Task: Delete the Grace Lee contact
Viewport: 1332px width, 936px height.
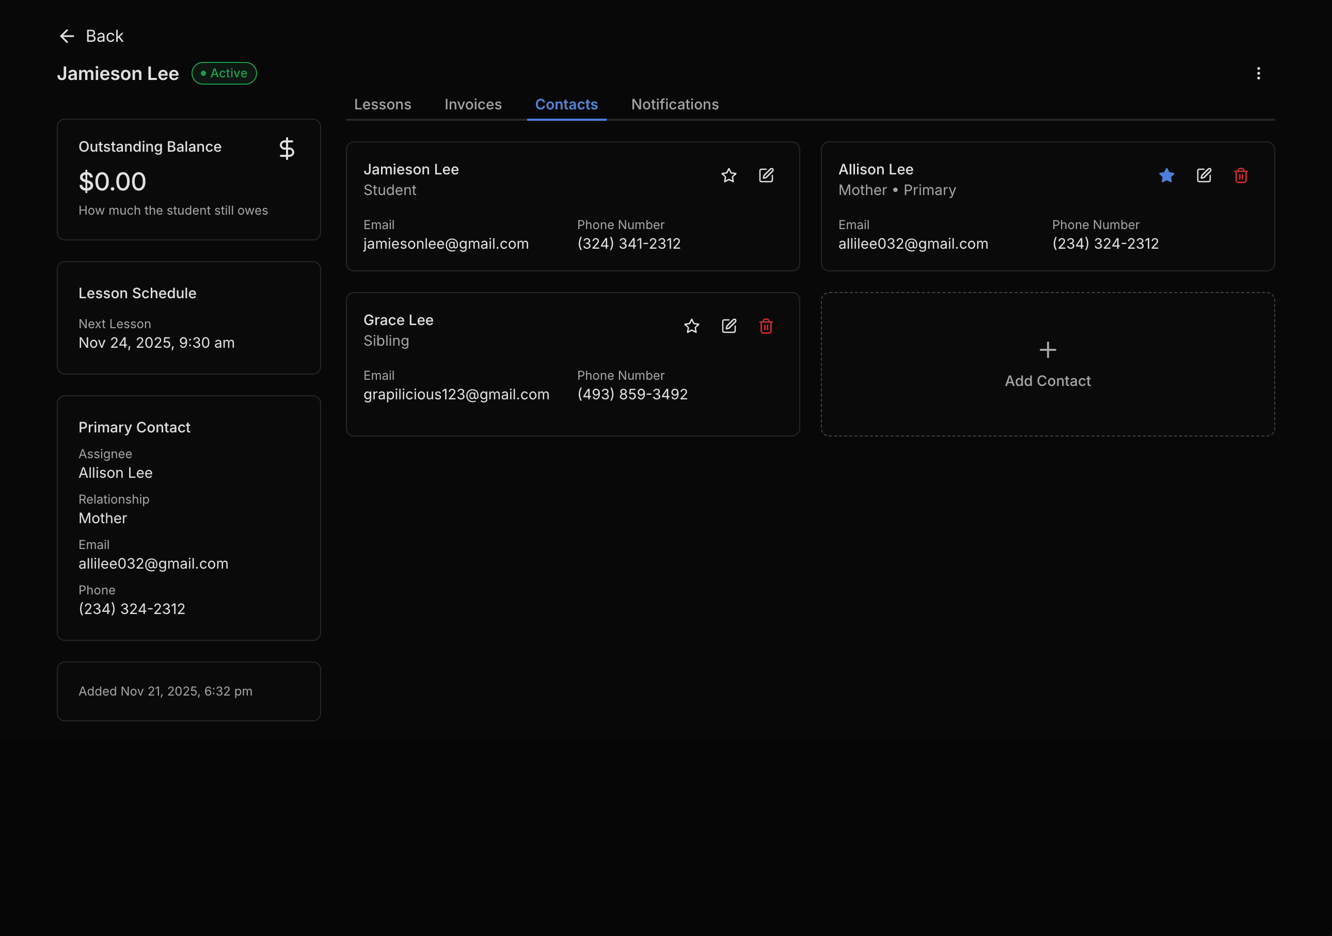Action: [766, 326]
